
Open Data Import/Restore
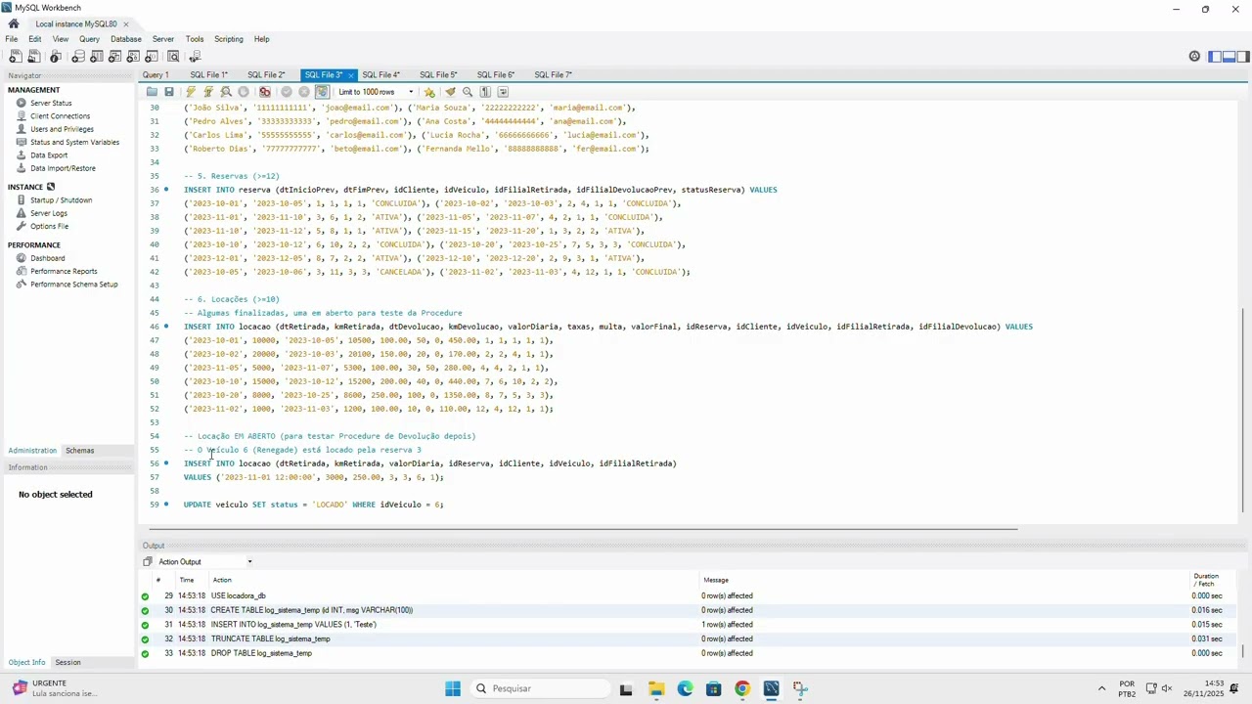63,168
